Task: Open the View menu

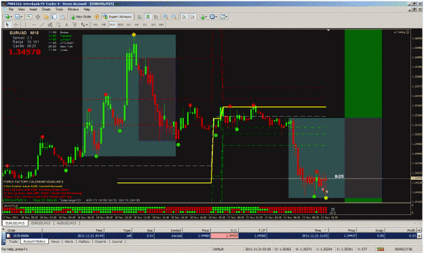Action: [21, 9]
